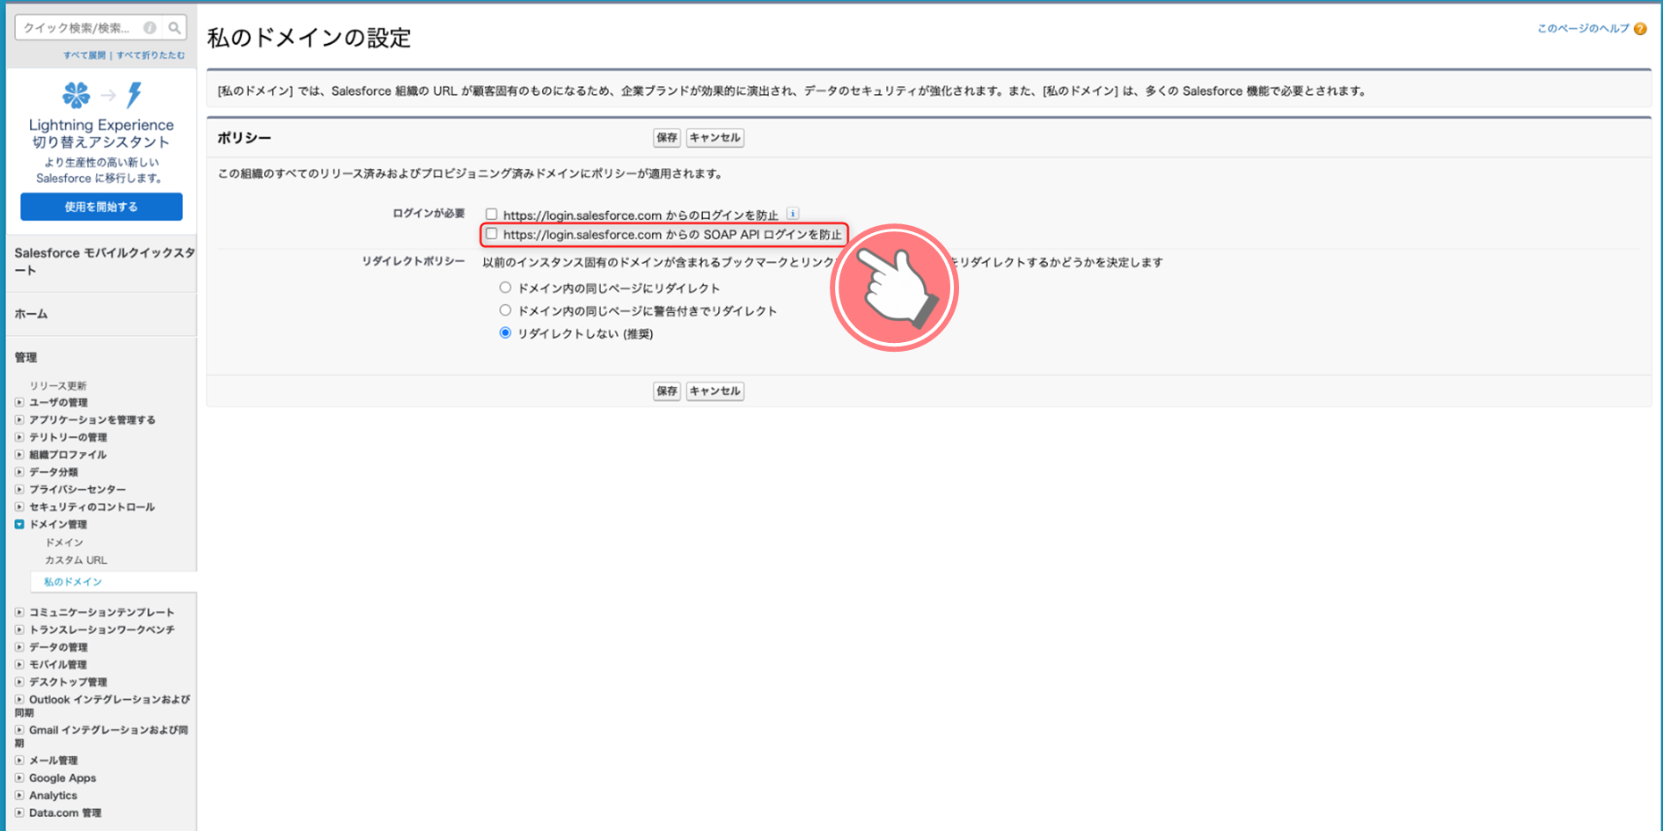The height and width of the screenshot is (831, 1663).
Task: Select 私のドメイン sidebar item
Action: coord(73,582)
